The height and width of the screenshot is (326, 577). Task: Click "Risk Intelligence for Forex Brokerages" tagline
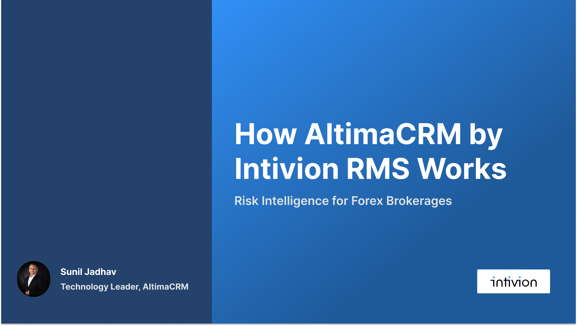[343, 201]
